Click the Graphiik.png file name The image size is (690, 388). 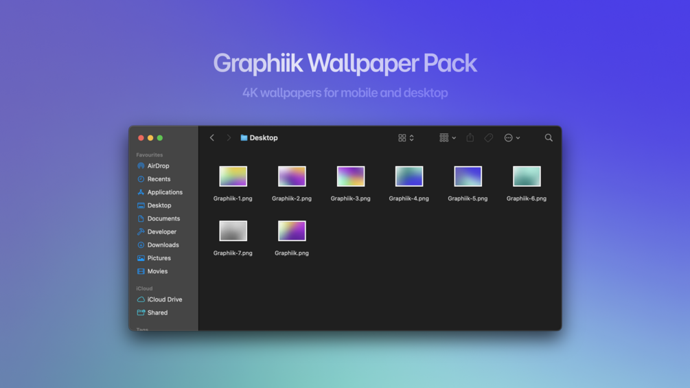(292, 253)
